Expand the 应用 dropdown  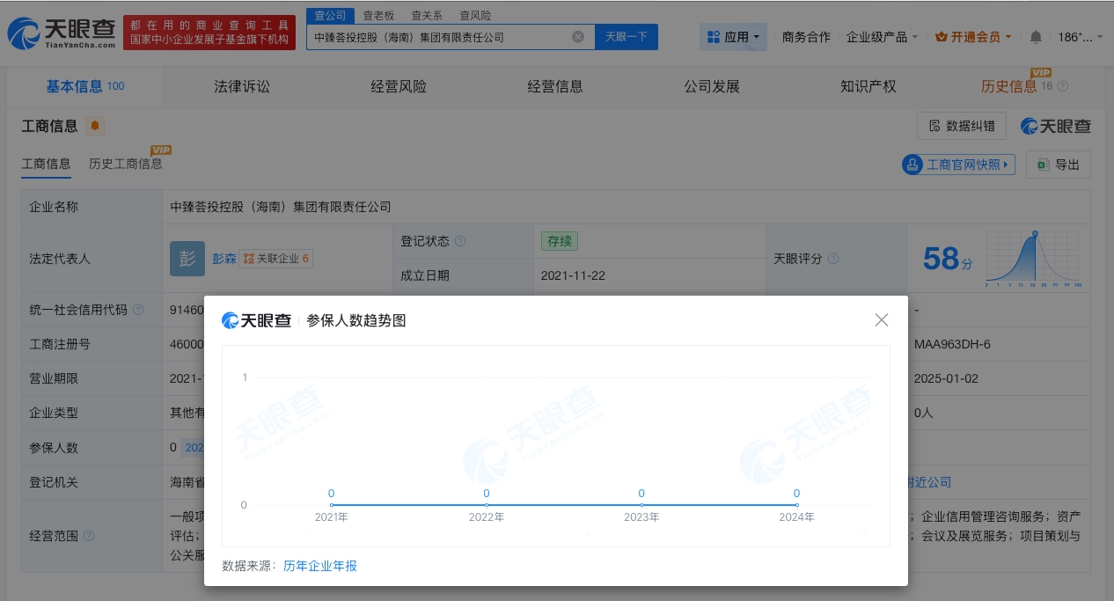pos(734,37)
